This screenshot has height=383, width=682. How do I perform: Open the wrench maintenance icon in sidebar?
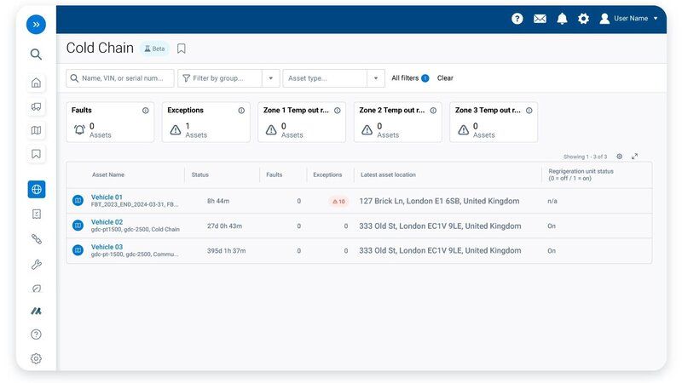click(36, 264)
